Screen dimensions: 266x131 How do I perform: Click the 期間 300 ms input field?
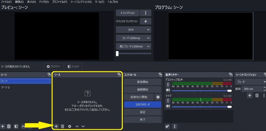252,89
